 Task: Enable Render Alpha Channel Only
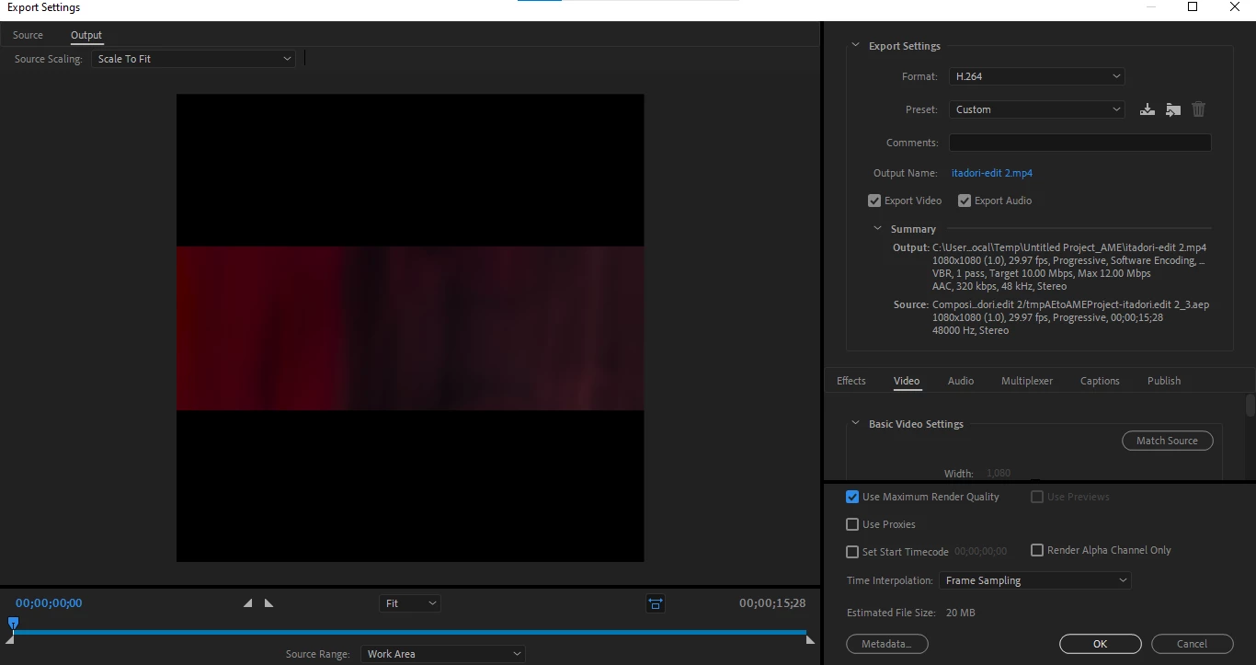point(1037,550)
